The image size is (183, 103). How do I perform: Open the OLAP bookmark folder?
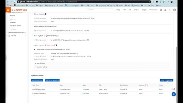pyautogui.click(x=144, y=5)
